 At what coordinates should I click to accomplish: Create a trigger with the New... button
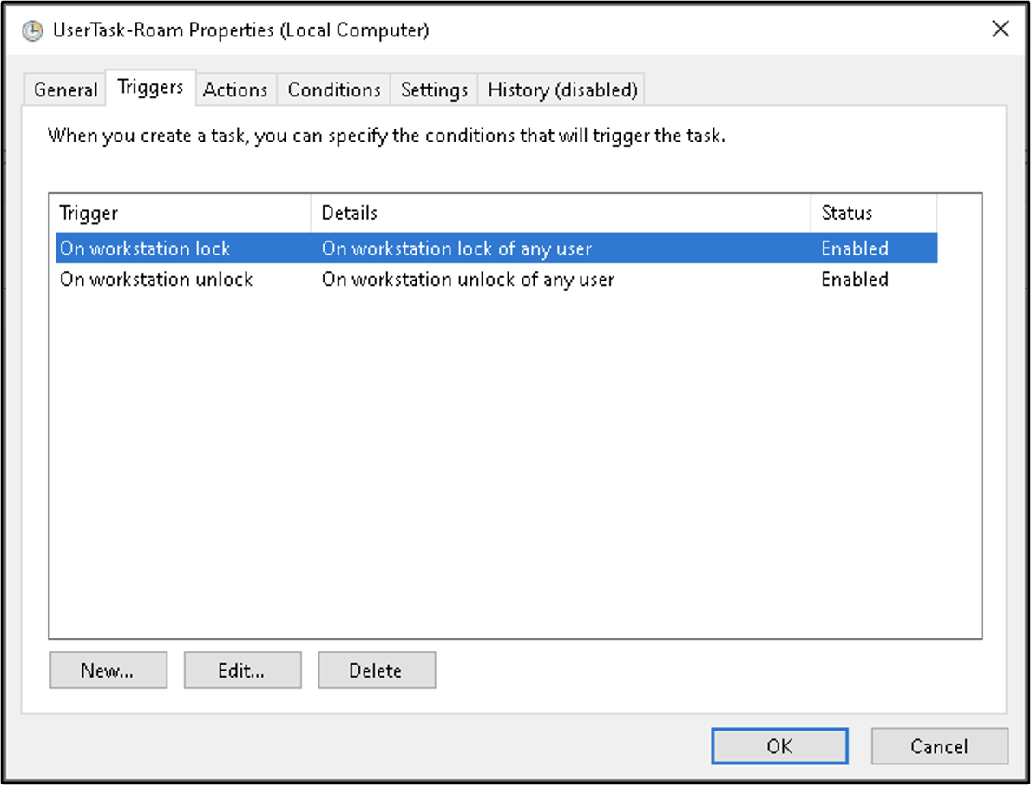click(108, 671)
